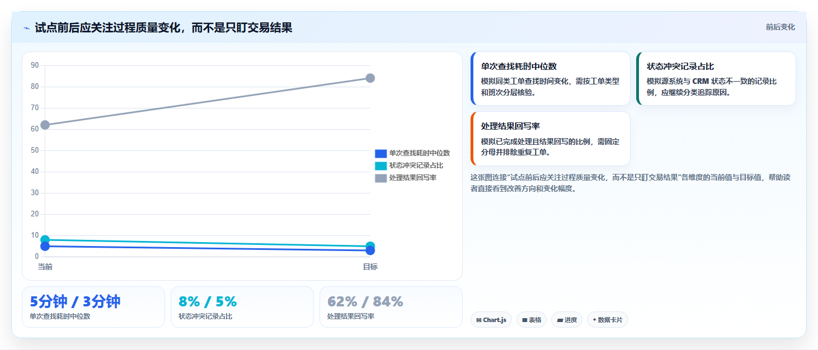Image resolution: width=818 pixels, height=350 pixels.
Task: Click the 进度 tag chip
Action: (567, 320)
